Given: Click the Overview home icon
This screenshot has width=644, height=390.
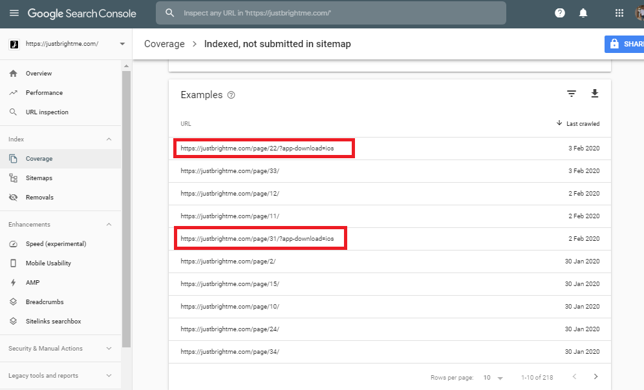Looking at the screenshot, I should click(x=13, y=74).
